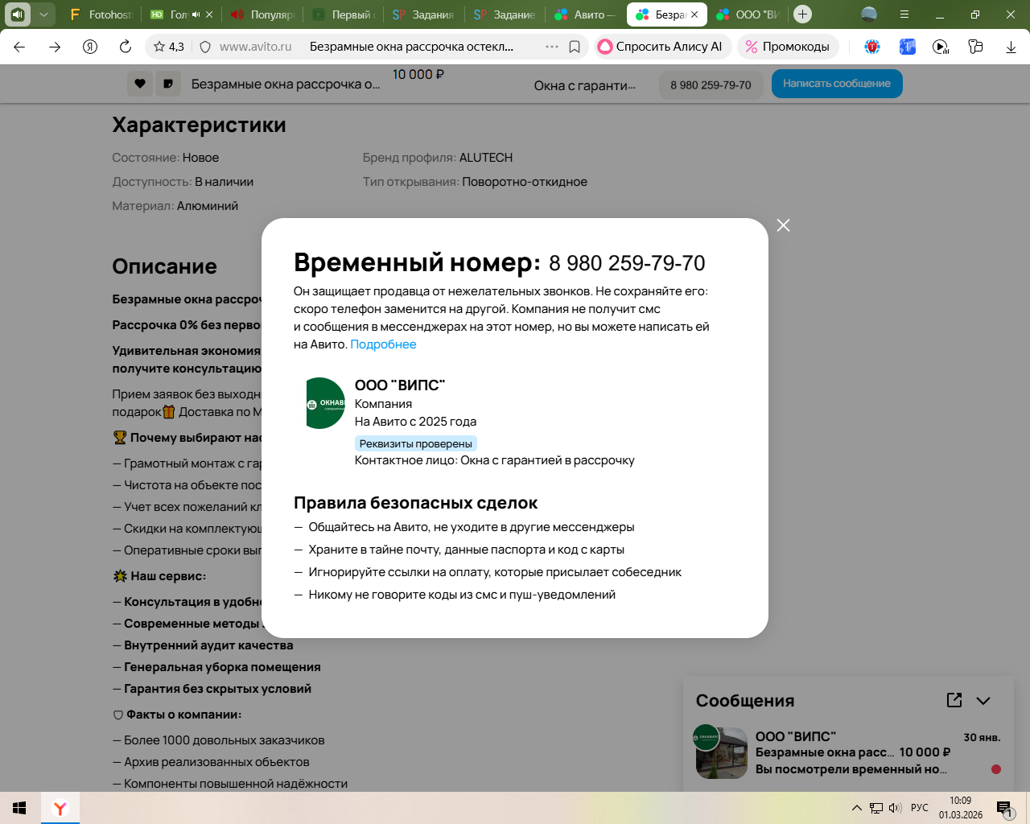Click the Написать сообщение button
Screen dimensions: 1030x824
coord(837,84)
